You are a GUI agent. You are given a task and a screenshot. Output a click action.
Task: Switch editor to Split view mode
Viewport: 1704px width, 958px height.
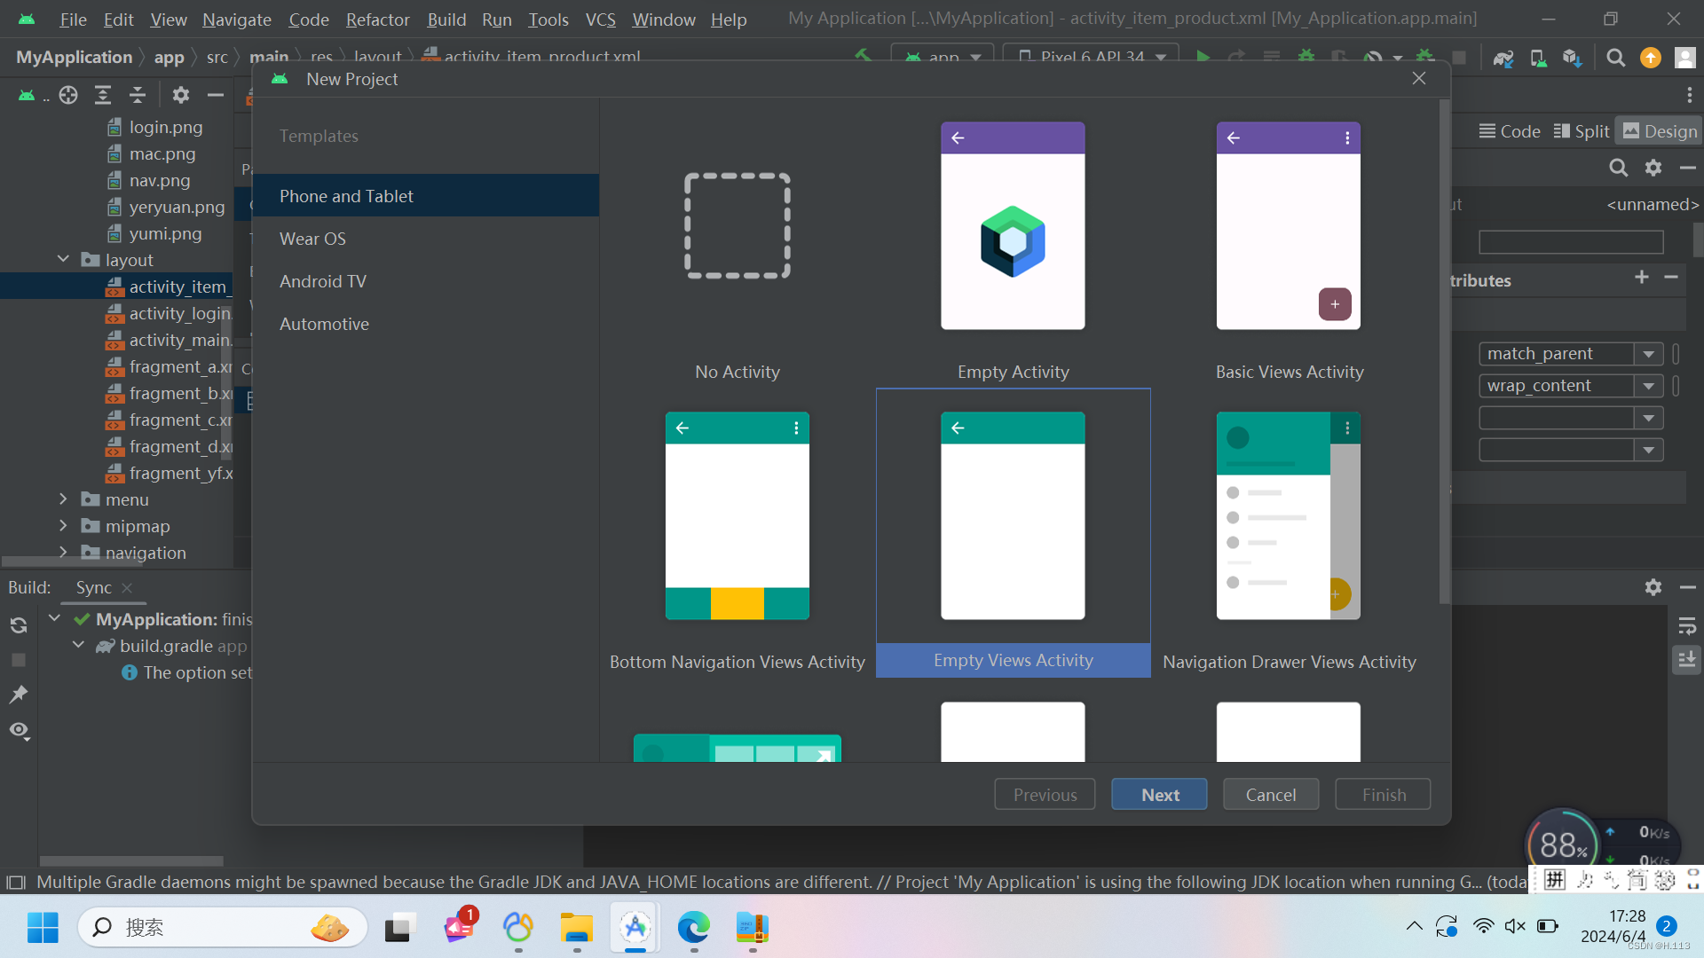point(1582,131)
